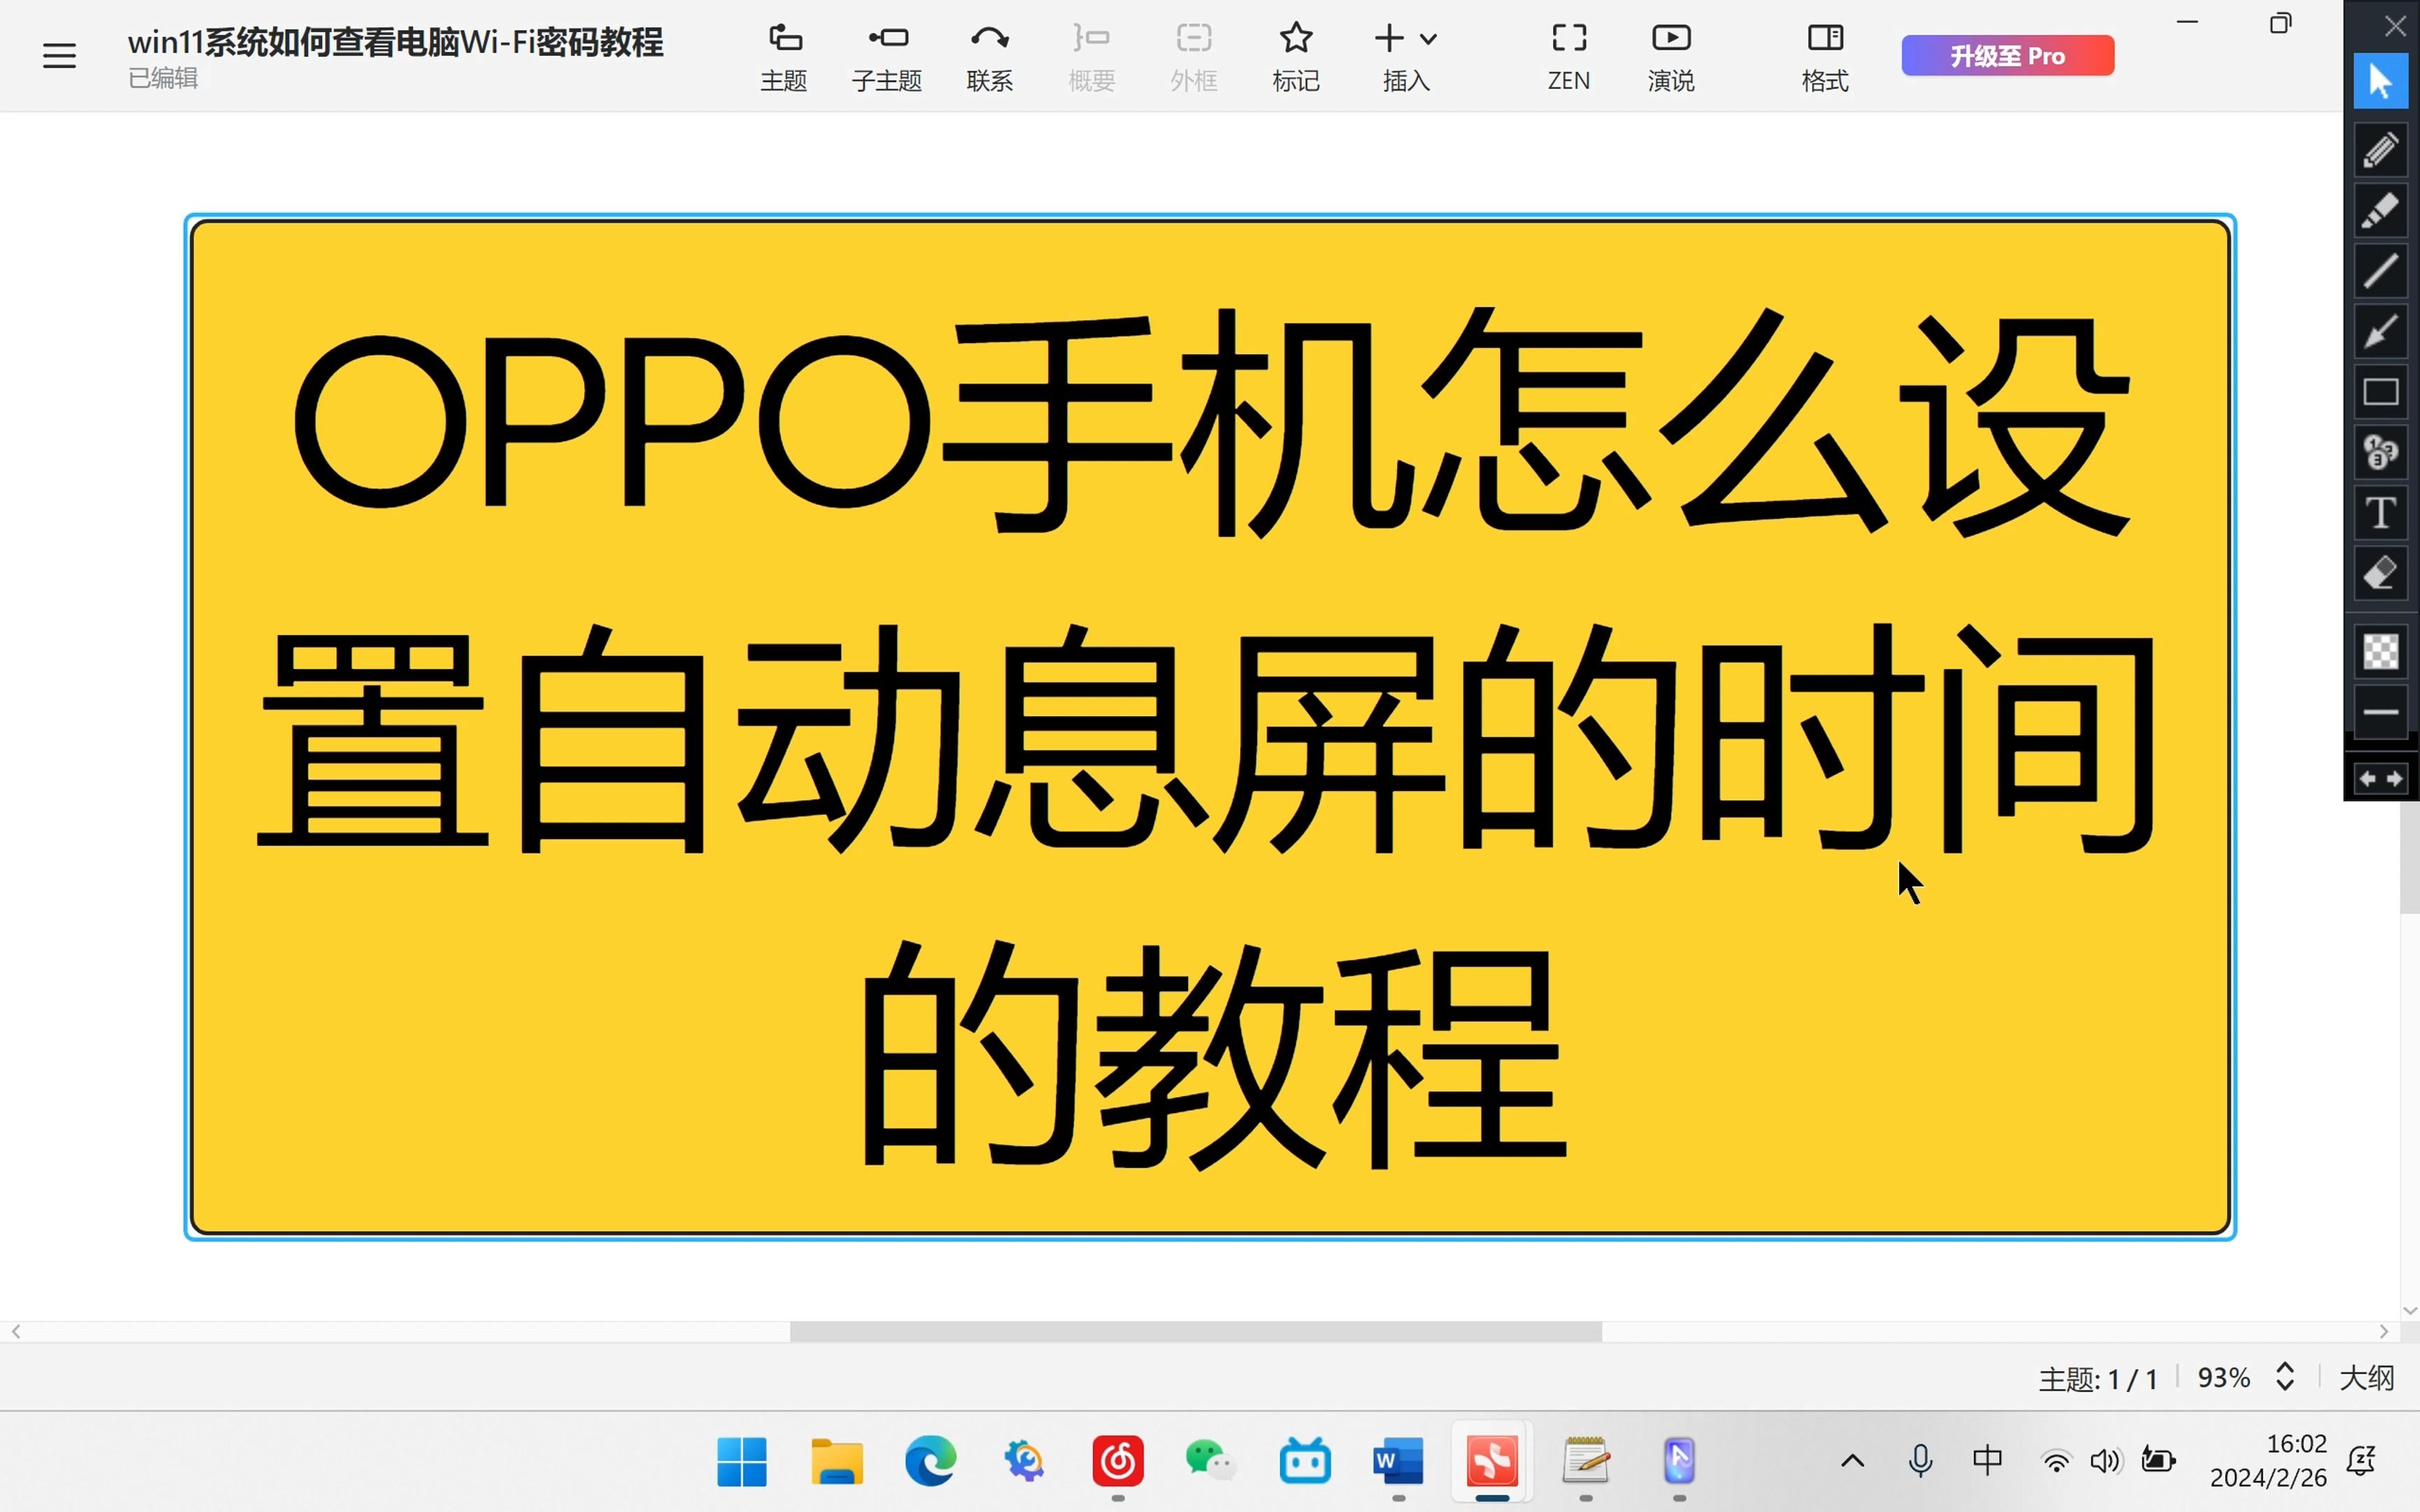Open File Explorer from taskbar
The height and width of the screenshot is (1512, 2420).
[x=836, y=1462]
